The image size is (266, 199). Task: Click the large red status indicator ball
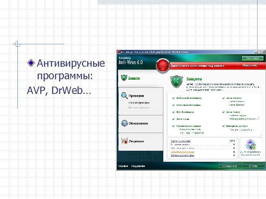pyautogui.click(x=163, y=66)
